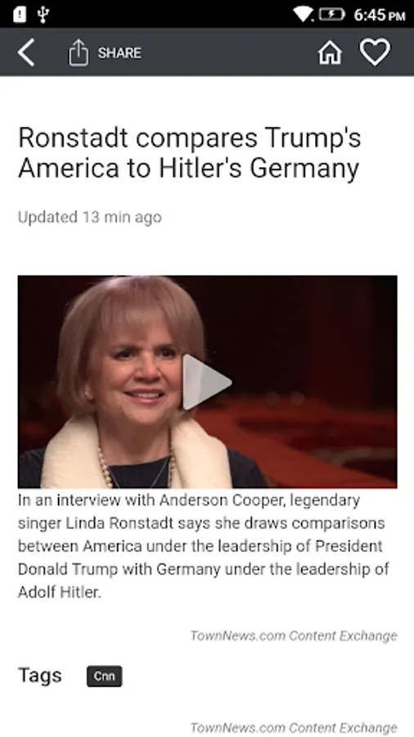This screenshot has width=414, height=737.
Task: Select the Cnn tag chip
Action: pos(104,676)
